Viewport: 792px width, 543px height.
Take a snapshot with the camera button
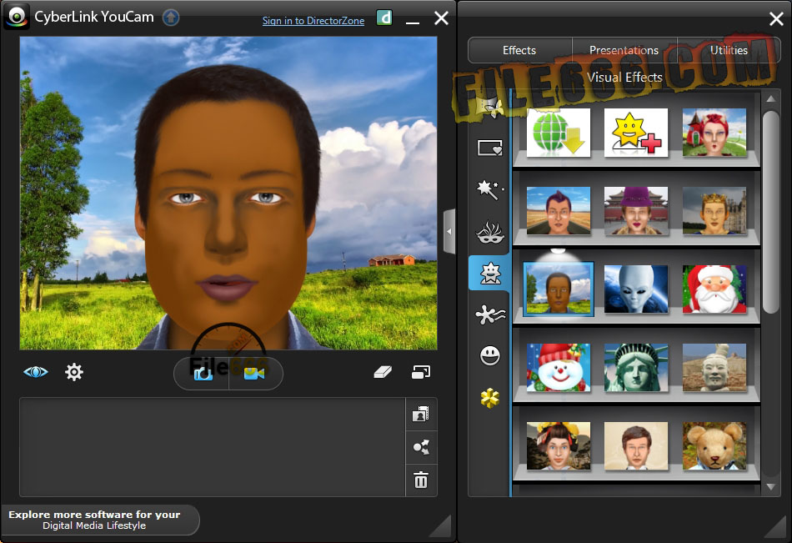(x=203, y=374)
